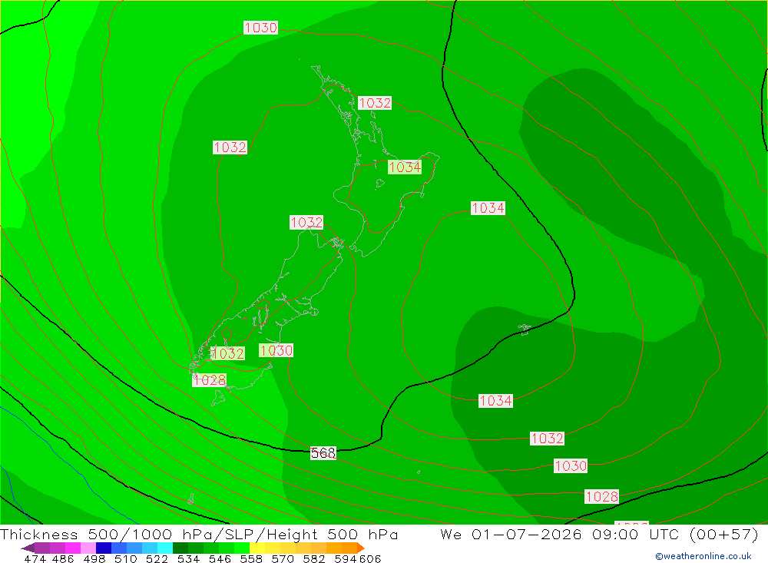The width and height of the screenshot is (768, 563).
Task: Click the 1028 label near the bottom right
Action: [602, 497]
